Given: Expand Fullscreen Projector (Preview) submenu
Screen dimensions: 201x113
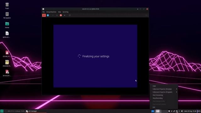Looking at the screenshot, I should 164,89.
